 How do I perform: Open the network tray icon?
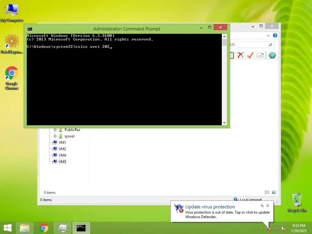click(x=276, y=228)
